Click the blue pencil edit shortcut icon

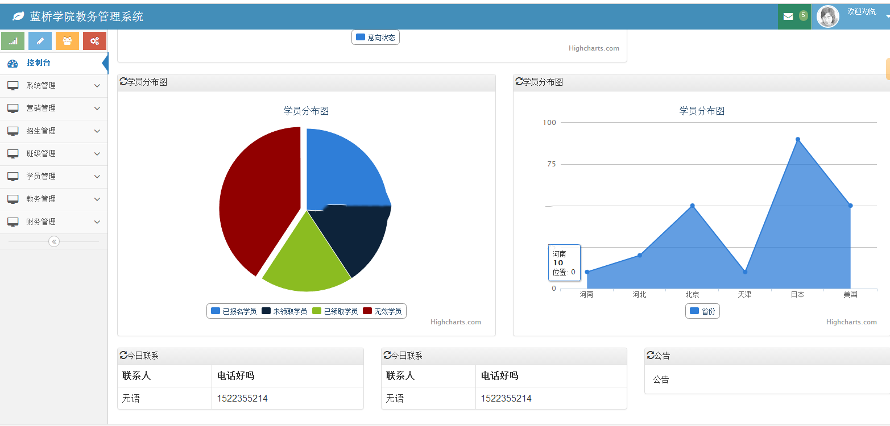[40, 41]
